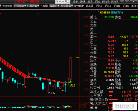Click the X100 volume unit label
The image size is (138, 111).
[x=83, y=106]
